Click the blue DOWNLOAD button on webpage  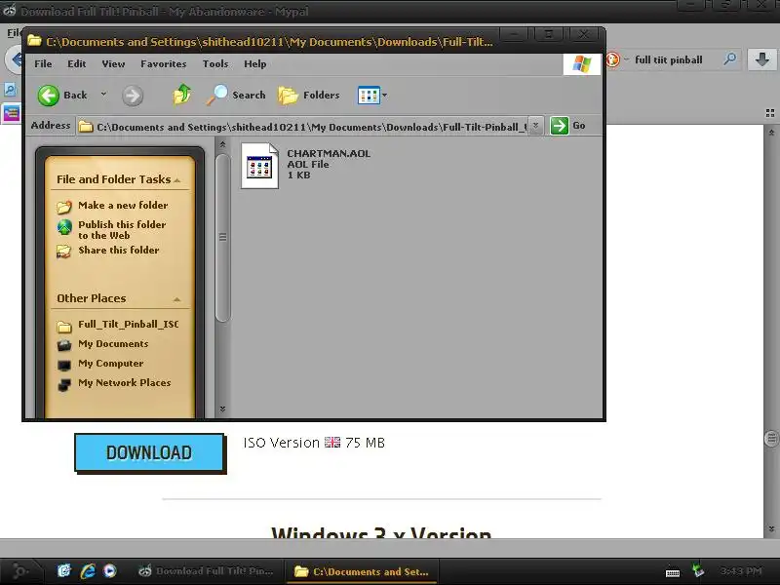[149, 452]
